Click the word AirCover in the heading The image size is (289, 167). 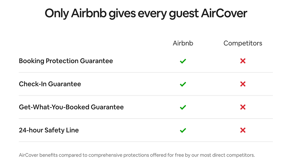click(224, 13)
